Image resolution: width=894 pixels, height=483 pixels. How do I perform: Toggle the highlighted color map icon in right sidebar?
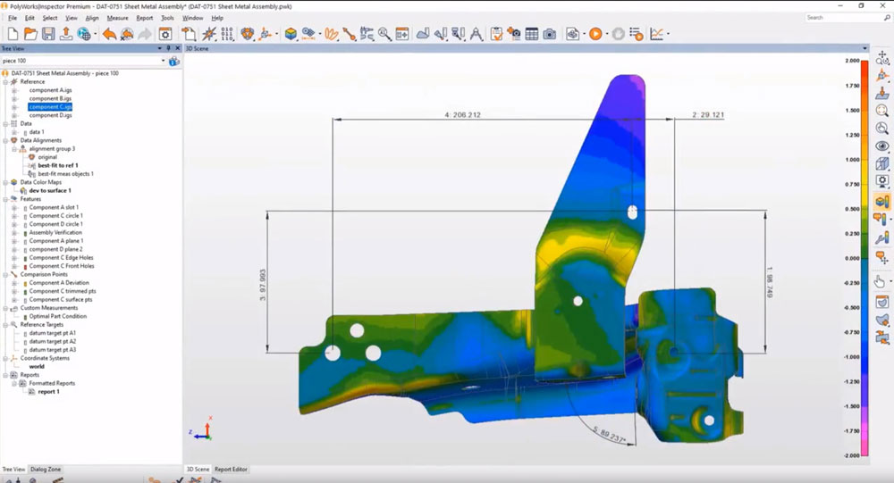(x=882, y=201)
